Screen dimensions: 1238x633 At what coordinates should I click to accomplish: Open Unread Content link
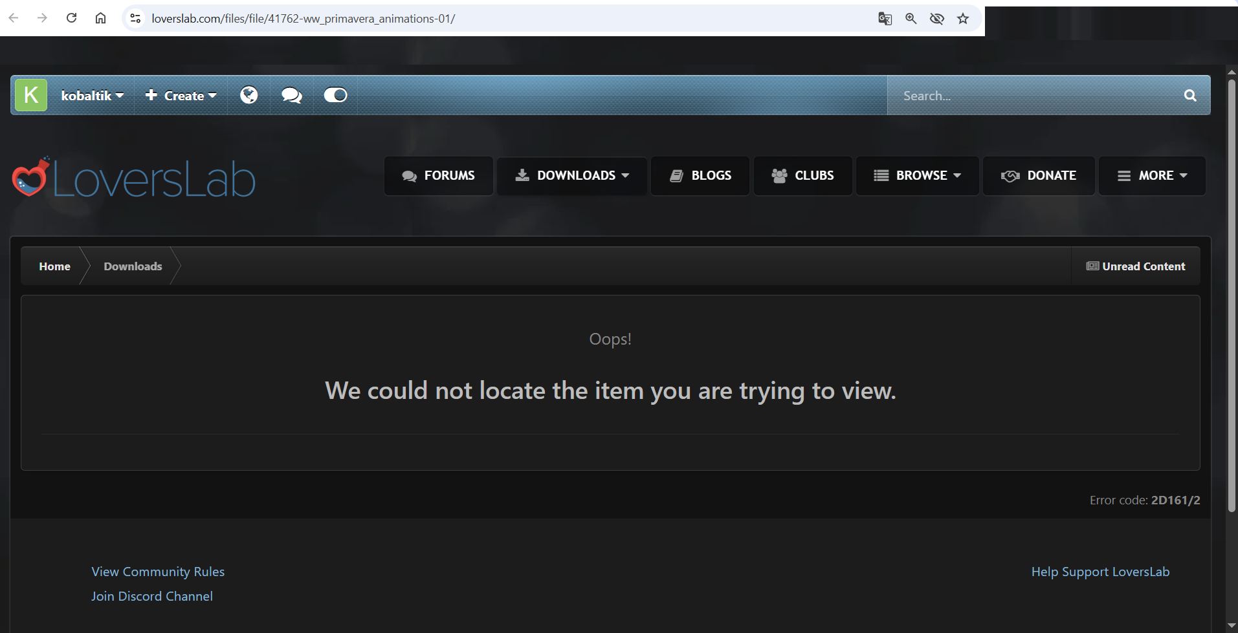(x=1136, y=266)
